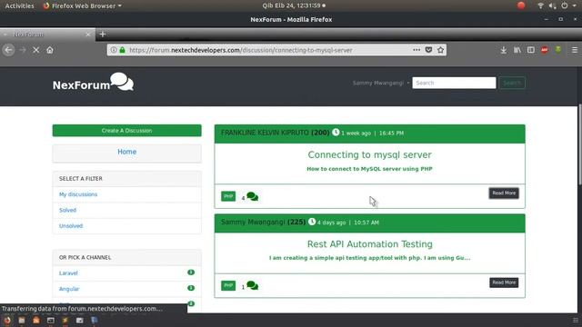
Task: Click Read More on Rest API Automation post
Action: pyautogui.click(x=504, y=282)
